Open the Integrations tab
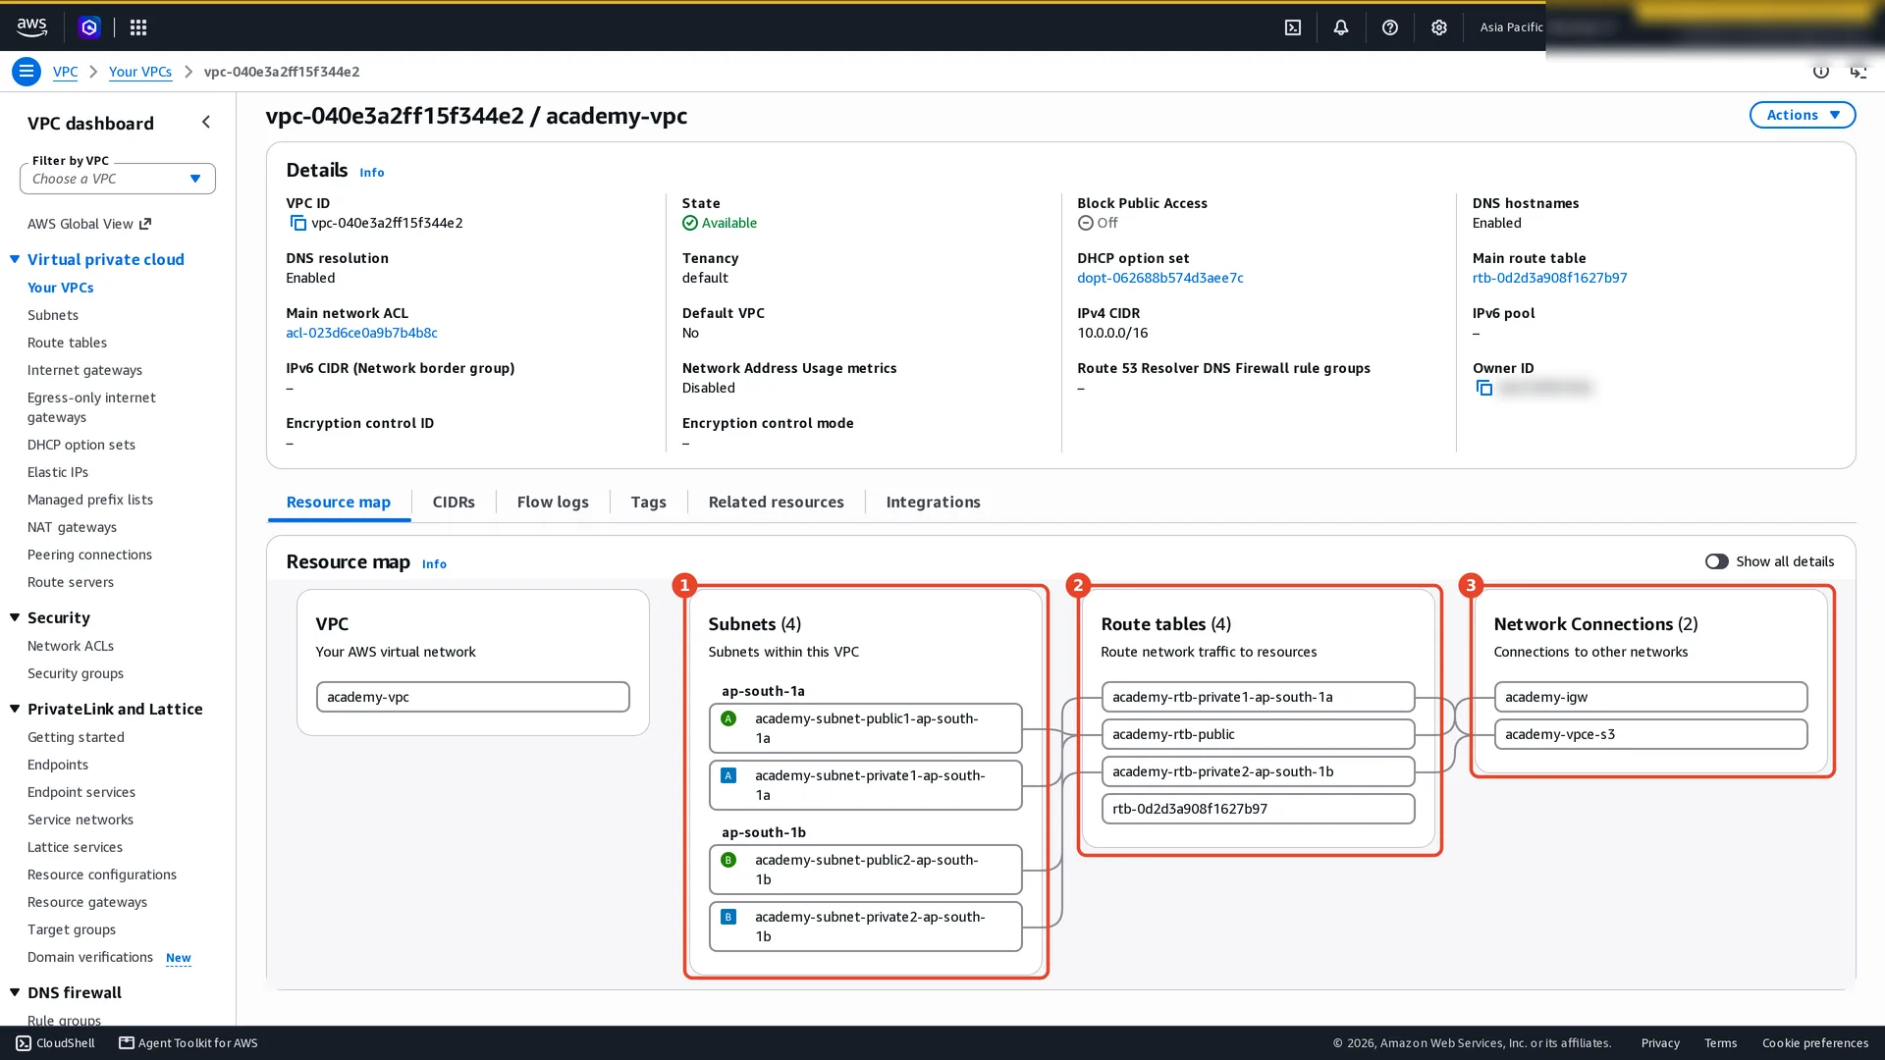The image size is (1885, 1060). 933,503
